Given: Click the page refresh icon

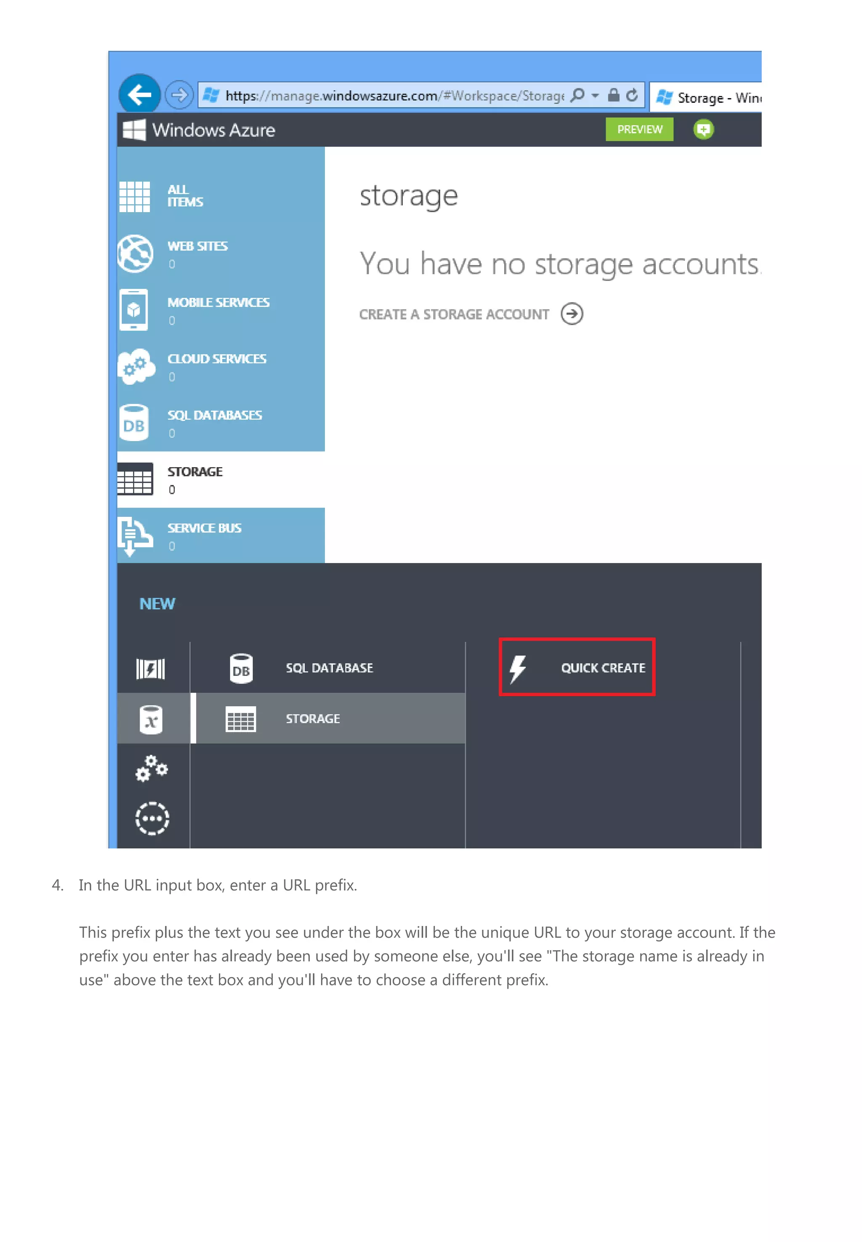Looking at the screenshot, I should tap(632, 95).
